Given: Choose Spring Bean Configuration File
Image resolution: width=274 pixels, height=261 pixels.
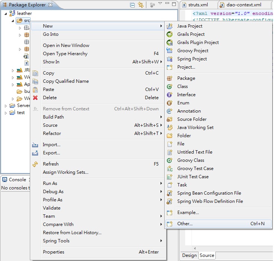Looking at the screenshot, I should click(209, 193).
